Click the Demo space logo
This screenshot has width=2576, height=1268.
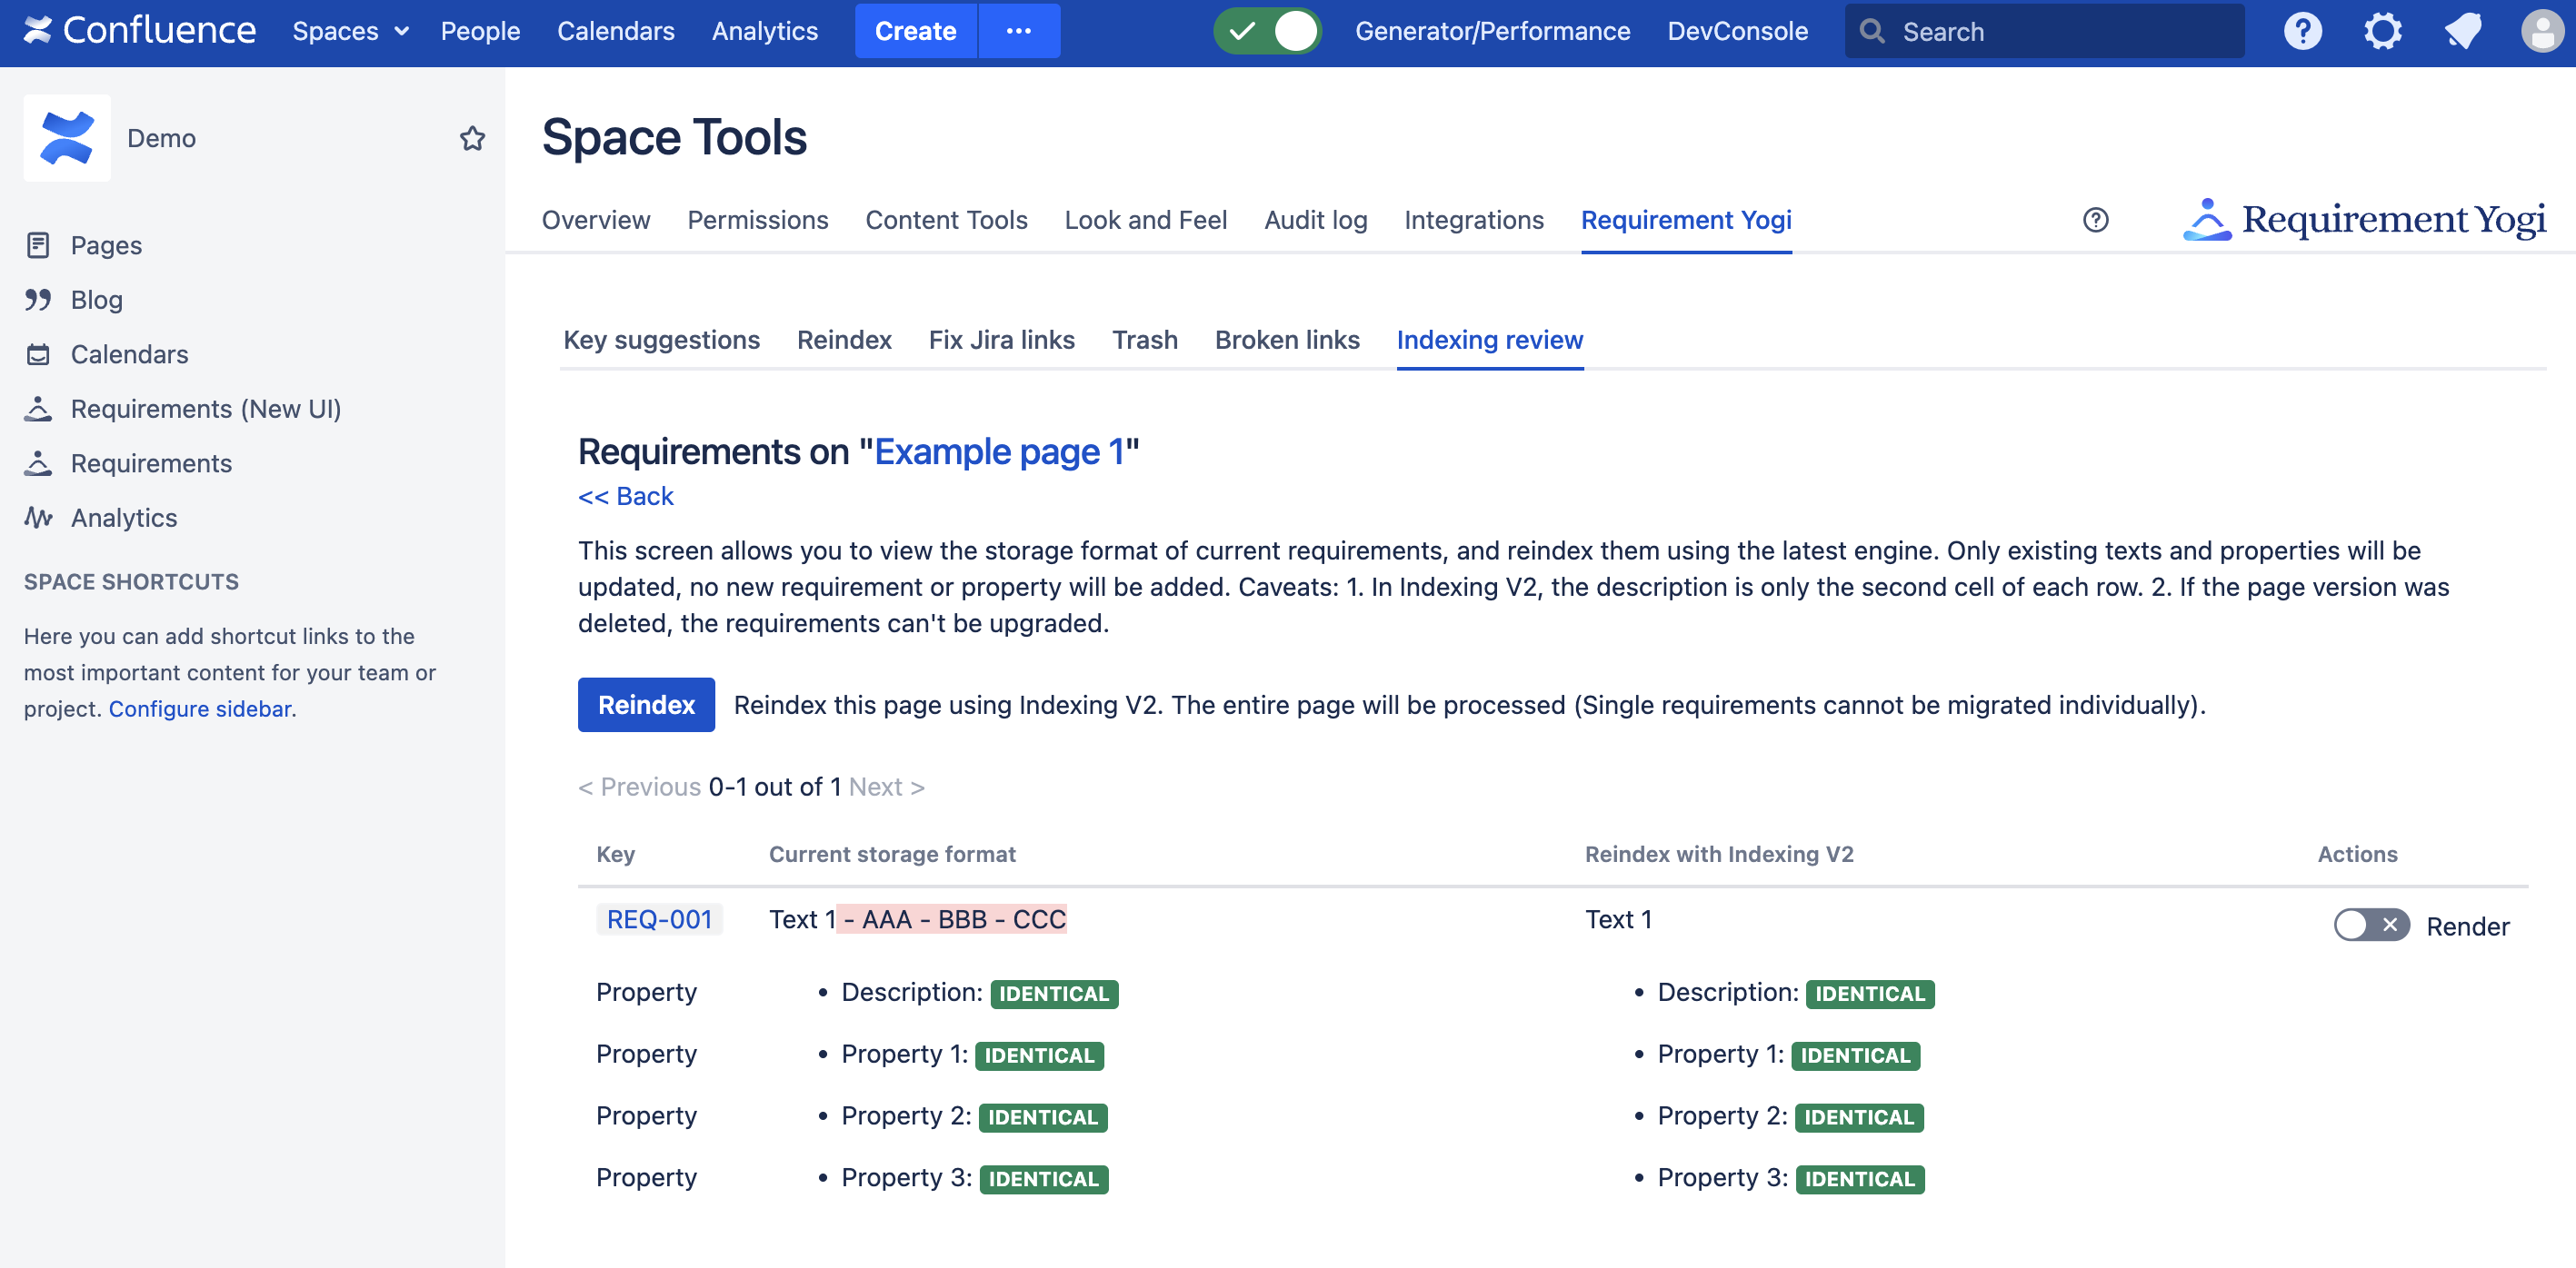coord(67,138)
